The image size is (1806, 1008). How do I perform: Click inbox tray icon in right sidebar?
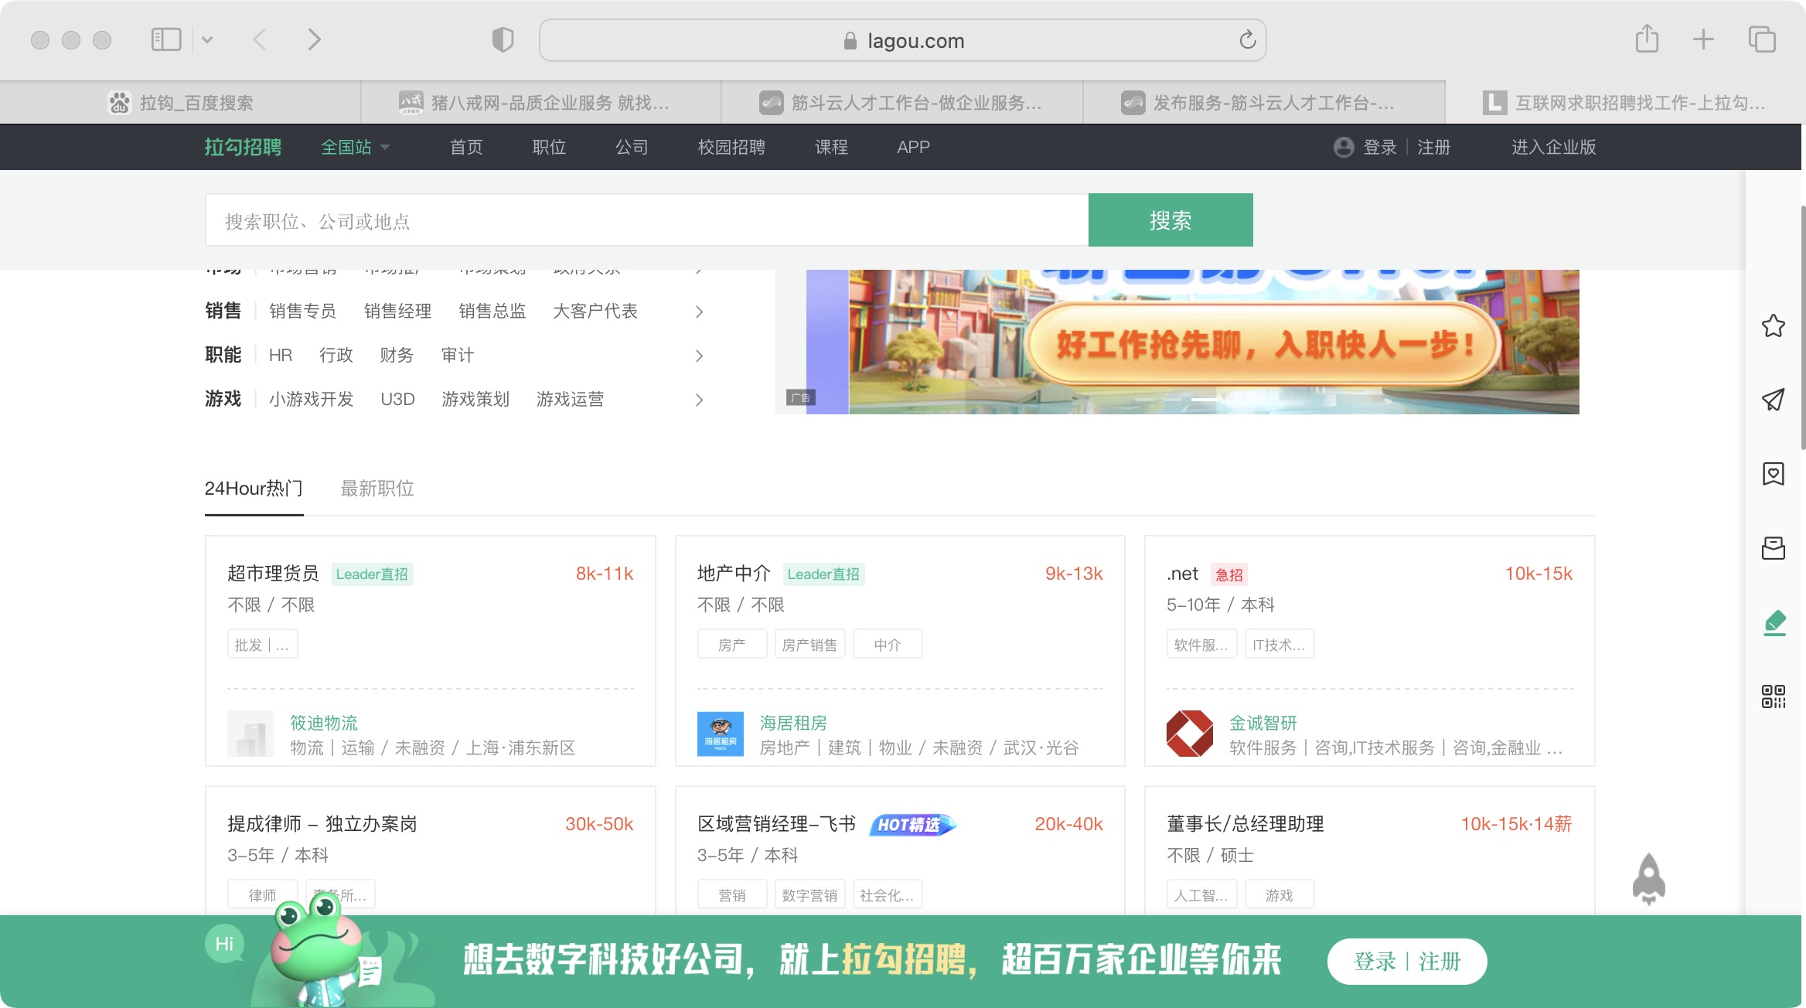tap(1774, 548)
